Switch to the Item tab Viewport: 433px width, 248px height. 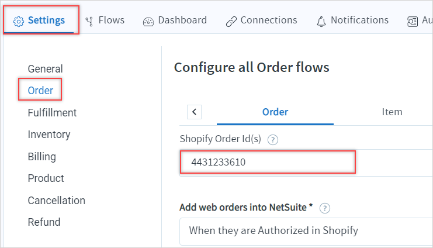click(392, 112)
